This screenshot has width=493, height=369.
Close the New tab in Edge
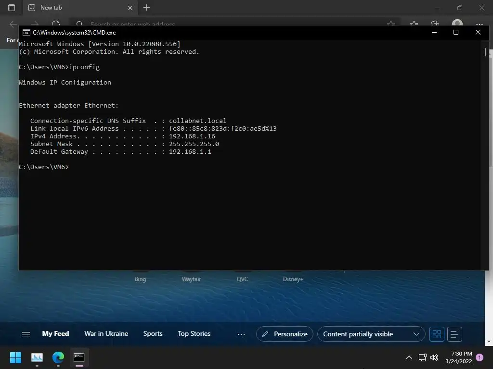click(130, 8)
